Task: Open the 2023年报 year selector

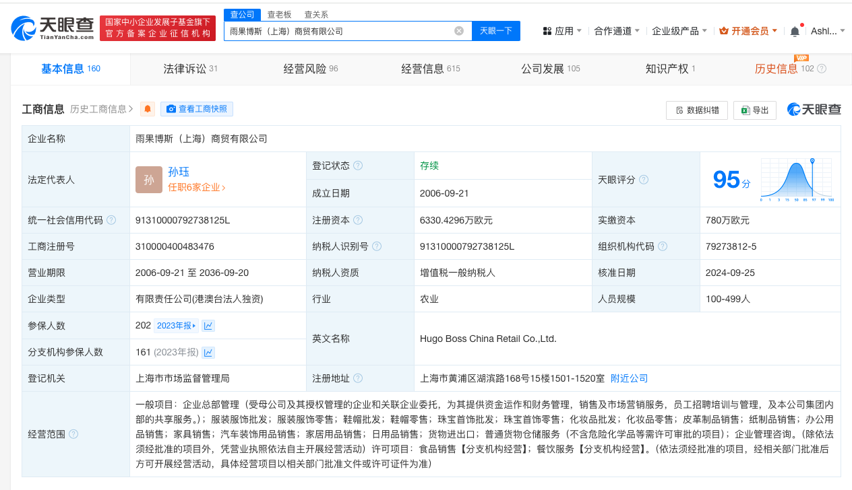Action: pos(176,326)
